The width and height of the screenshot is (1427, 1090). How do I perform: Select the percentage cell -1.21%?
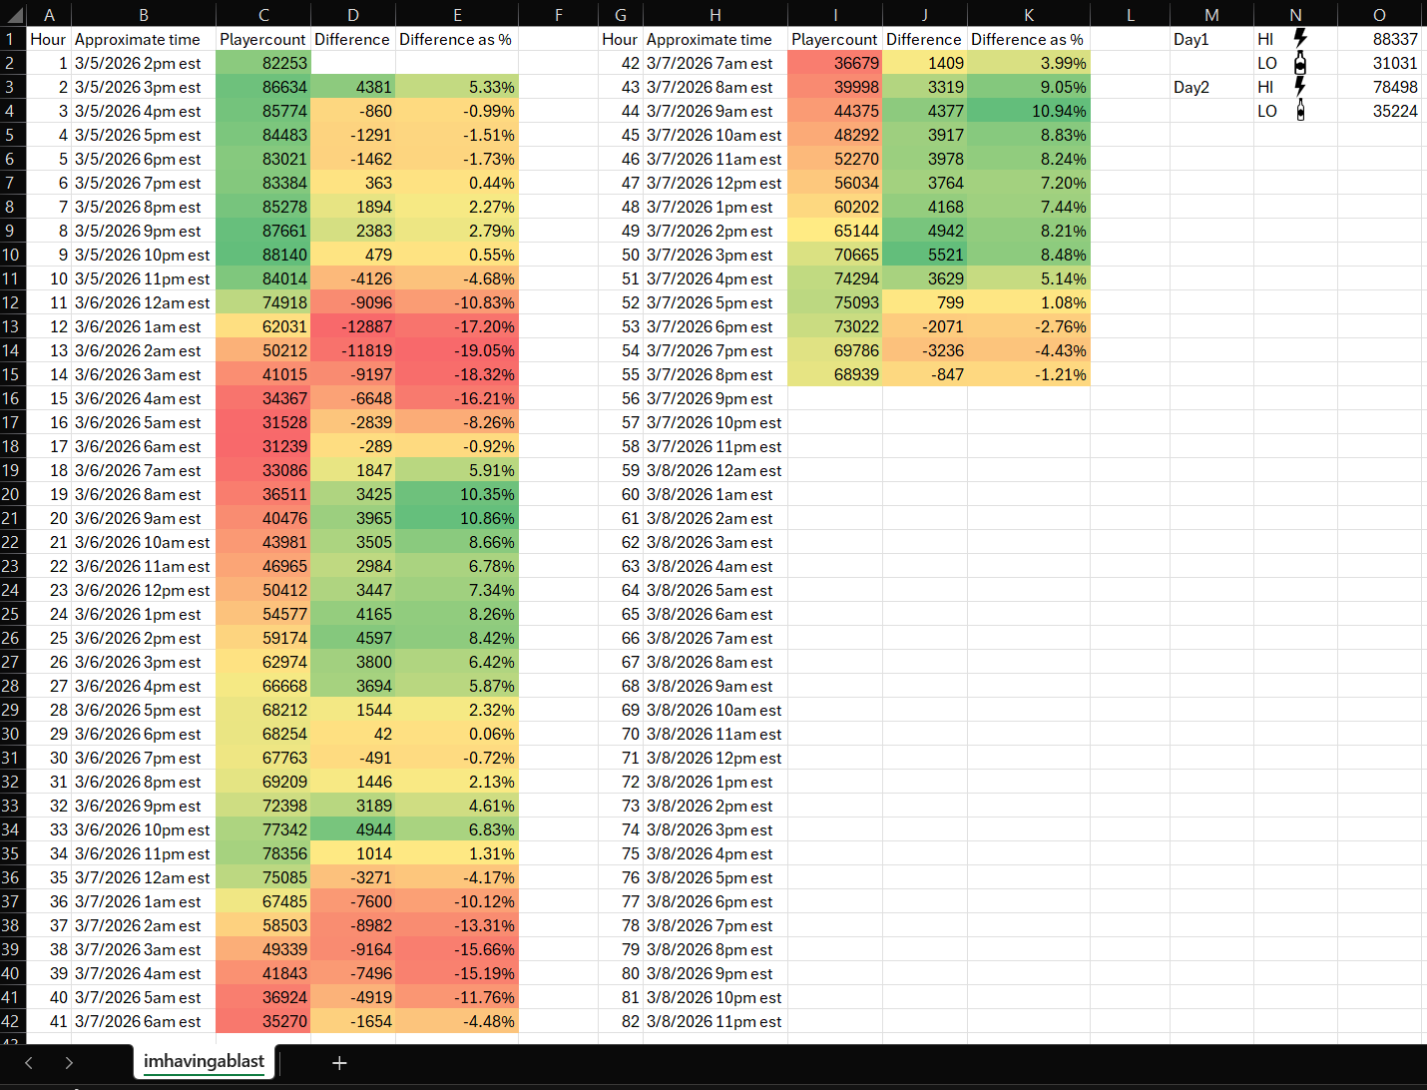(1029, 374)
